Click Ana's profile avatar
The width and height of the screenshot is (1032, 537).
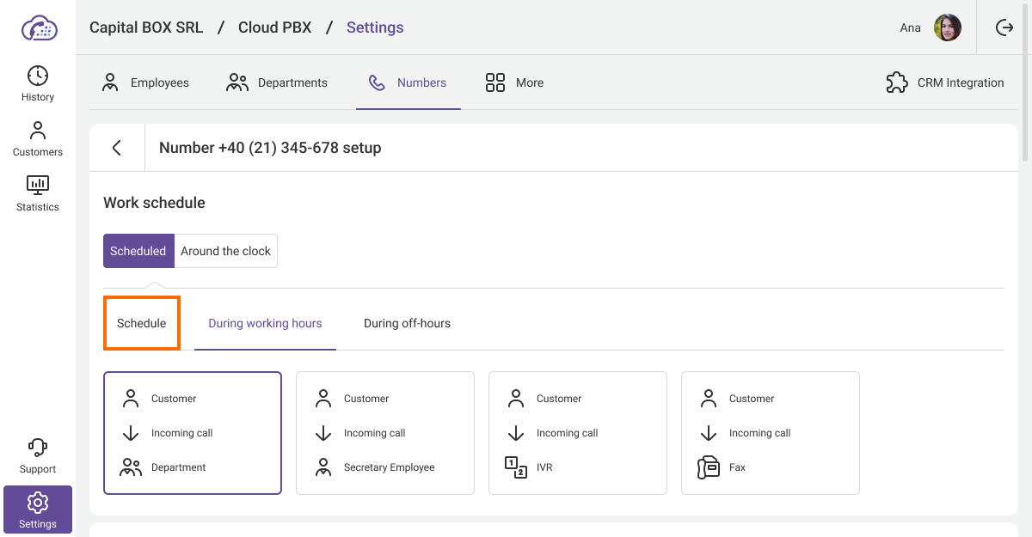click(947, 27)
